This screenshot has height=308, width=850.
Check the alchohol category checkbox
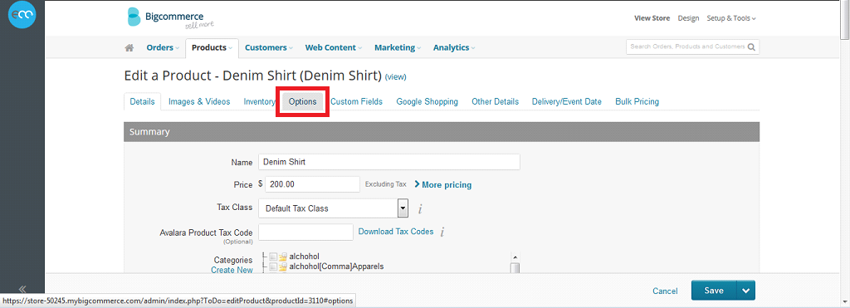tap(272, 257)
